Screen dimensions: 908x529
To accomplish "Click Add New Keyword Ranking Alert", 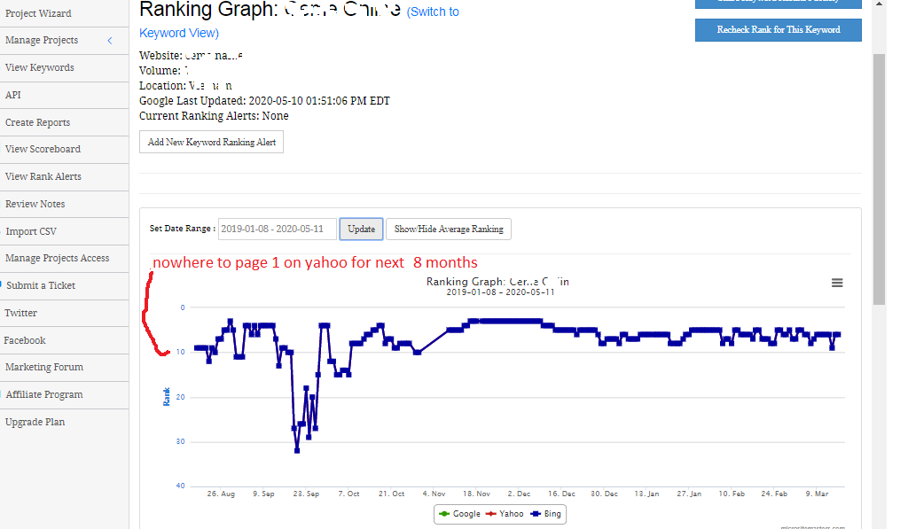I will coord(211,141).
